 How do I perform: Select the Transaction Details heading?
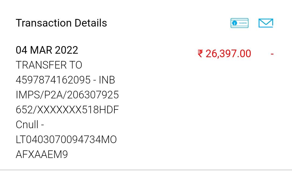pyautogui.click(x=61, y=23)
